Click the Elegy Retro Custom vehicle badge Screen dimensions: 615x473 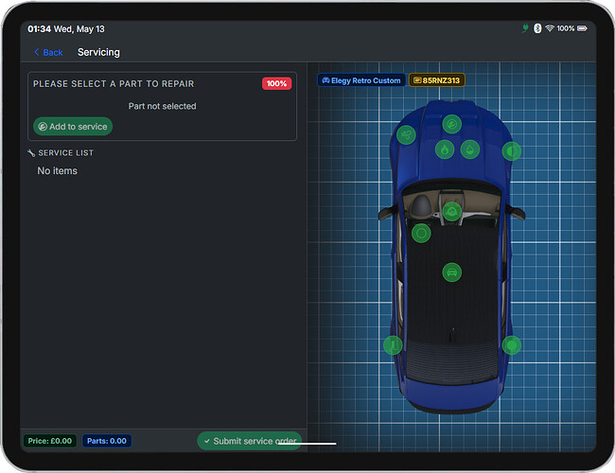[361, 80]
